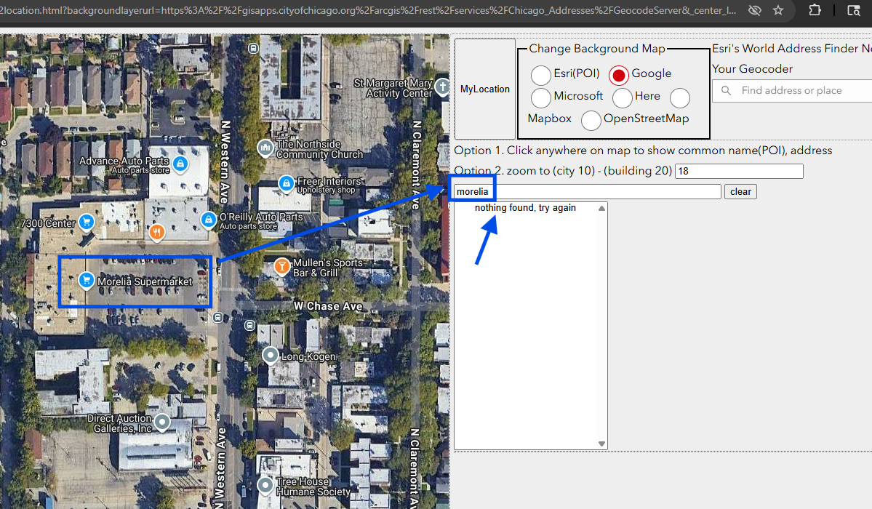The height and width of the screenshot is (509, 872).
Task: Select the St Margaret Mary Activity Center marker
Action: (442, 87)
